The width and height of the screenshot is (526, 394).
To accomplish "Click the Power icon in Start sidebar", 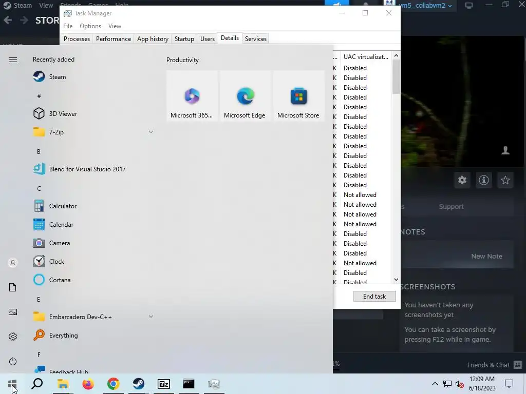I will pos(13,361).
